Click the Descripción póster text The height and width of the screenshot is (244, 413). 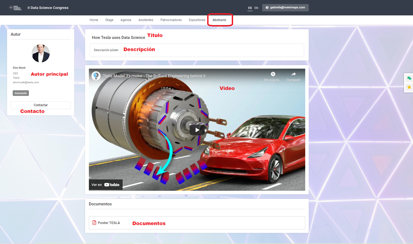point(106,50)
